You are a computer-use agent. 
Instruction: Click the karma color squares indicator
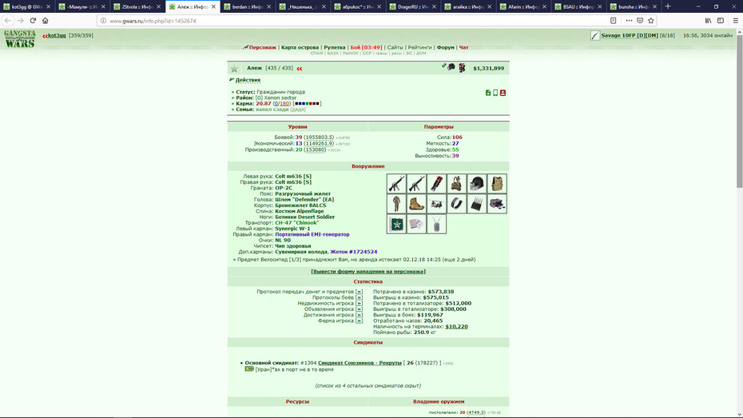307,103
